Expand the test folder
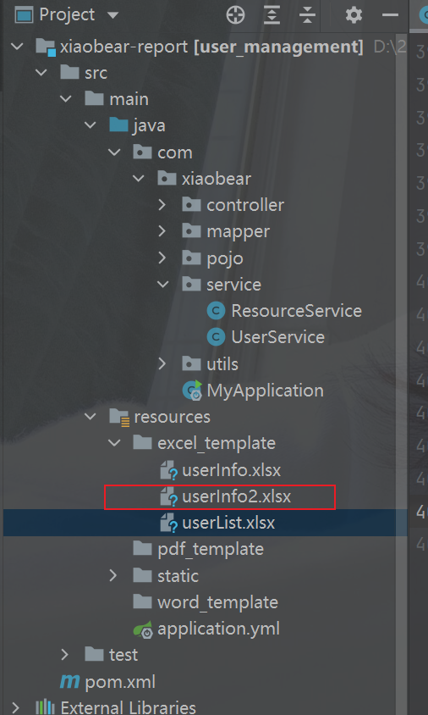This screenshot has width=428, height=715. point(64,655)
